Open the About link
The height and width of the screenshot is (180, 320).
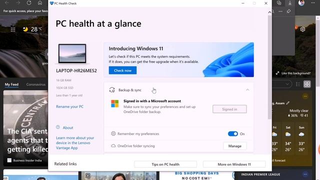point(68,127)
